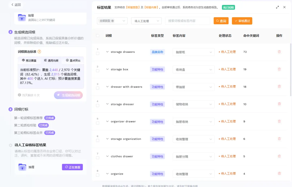Click the 我已知晓 acknowledge button
The image size is (292, 187).
[x=228, y=8]
